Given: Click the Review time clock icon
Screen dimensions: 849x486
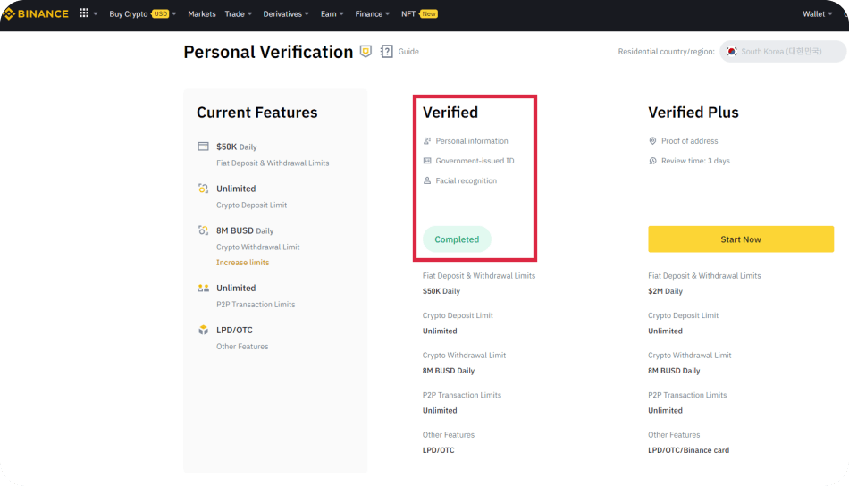Looking at the screenshot, I should [x=652, y=161].
